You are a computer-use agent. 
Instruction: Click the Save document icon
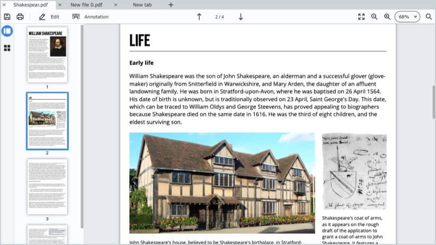pyautogui.click(x=7, y=16)
